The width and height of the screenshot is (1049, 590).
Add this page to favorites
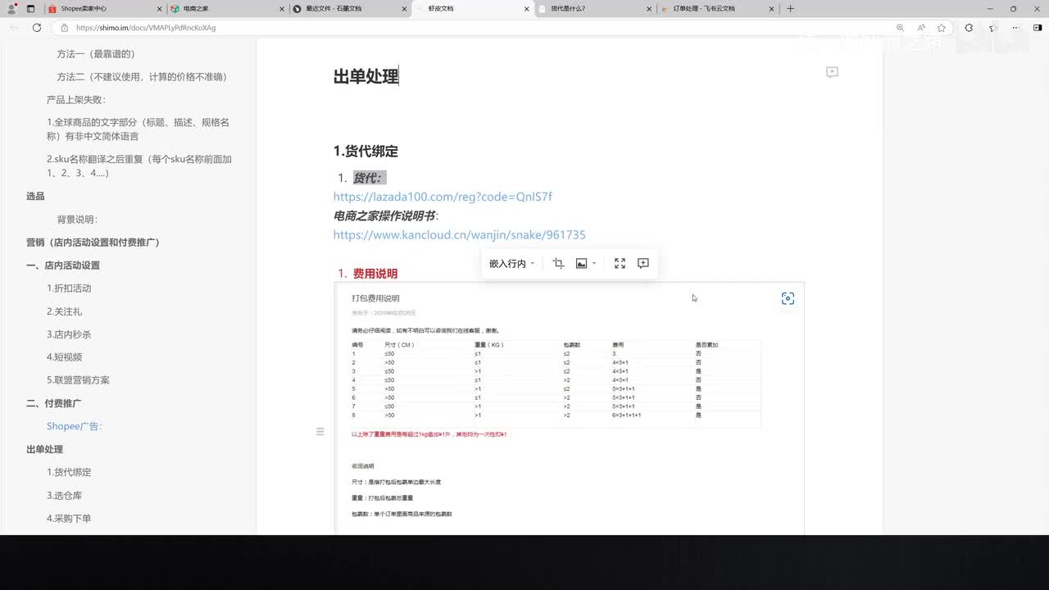tap(942, 27)
